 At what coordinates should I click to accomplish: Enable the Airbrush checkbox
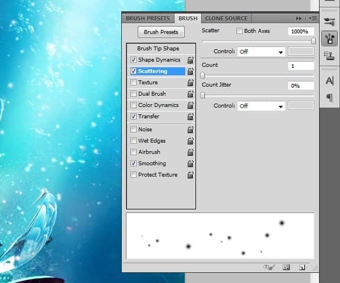point(133,152)
